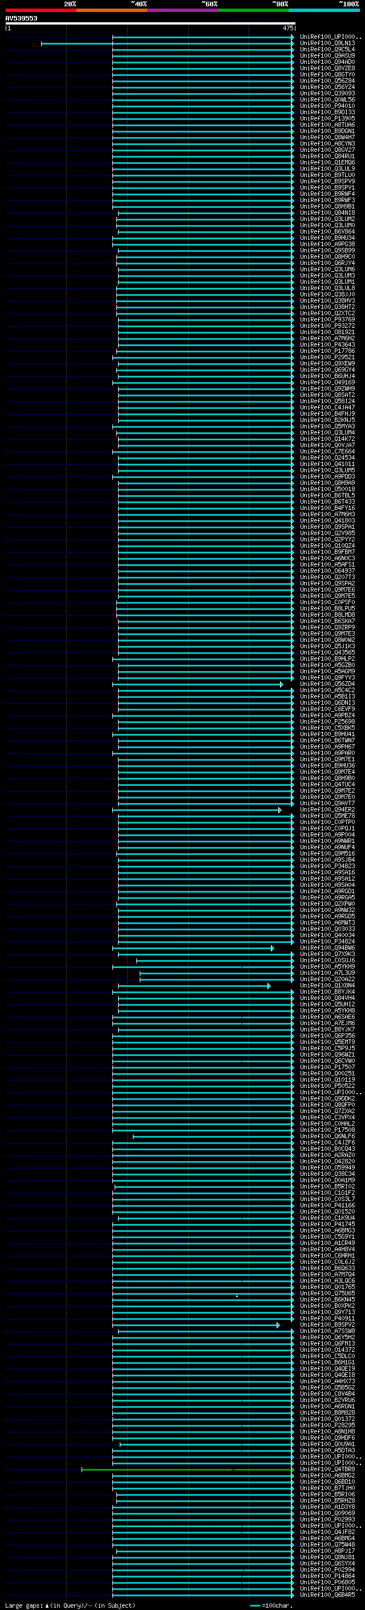This screenshot has height=1610, width=365.
Task: Select the label UniRef100_P13905
Action: (327, 118)
